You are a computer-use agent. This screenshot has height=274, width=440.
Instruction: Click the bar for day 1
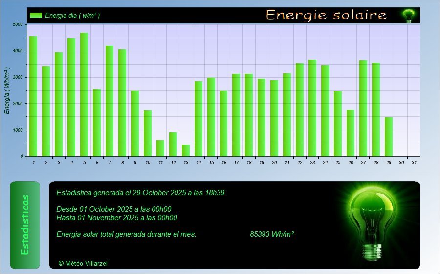(33, 96)
